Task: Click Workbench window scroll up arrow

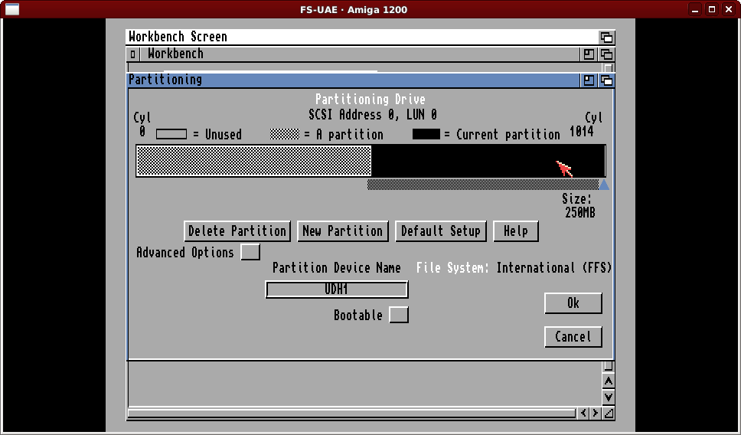Action: click(x=609, y=381)
